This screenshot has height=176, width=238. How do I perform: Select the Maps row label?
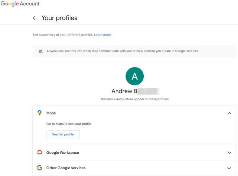(51, 113)
